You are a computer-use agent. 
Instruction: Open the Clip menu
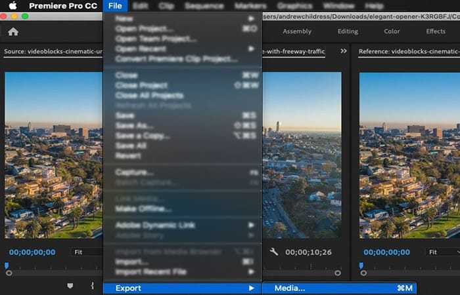point(166,6)
